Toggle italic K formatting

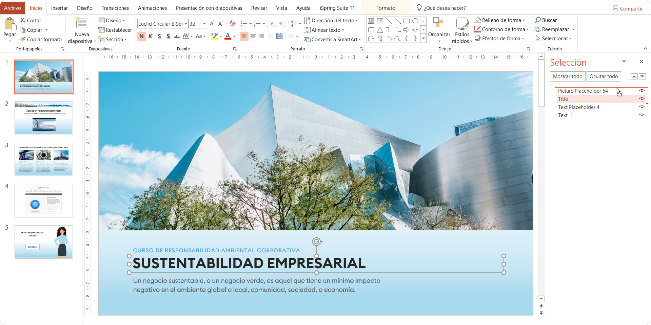pos(151,36)
